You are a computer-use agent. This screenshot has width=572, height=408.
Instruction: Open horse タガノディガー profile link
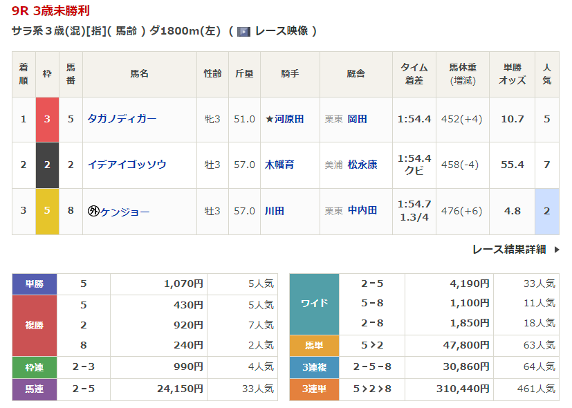tap(122, 119)
